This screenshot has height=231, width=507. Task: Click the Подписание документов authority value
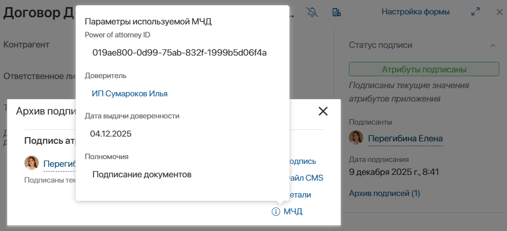click(x=142, y=174)
